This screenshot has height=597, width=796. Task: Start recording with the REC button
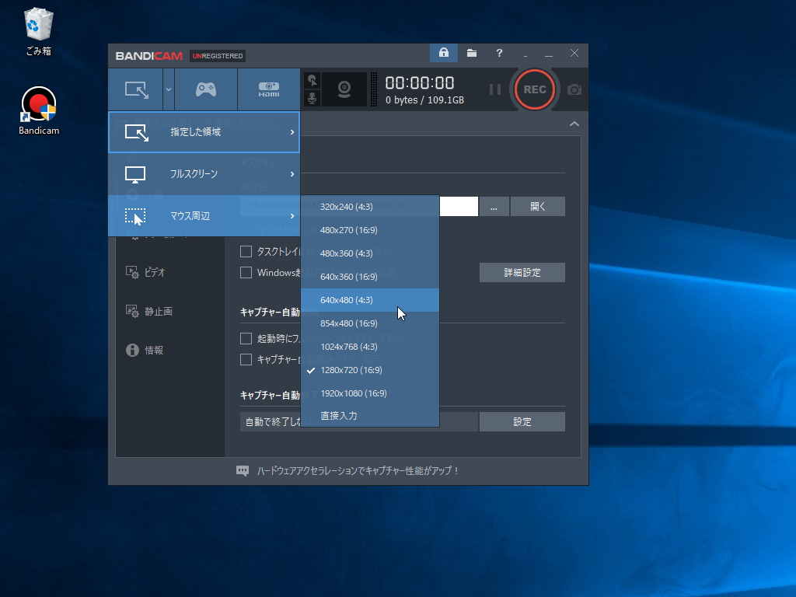535,89
